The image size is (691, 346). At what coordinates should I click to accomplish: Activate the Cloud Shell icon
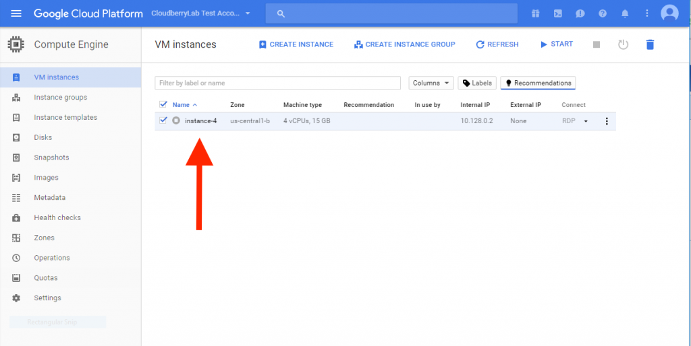(x=557, y=13)
